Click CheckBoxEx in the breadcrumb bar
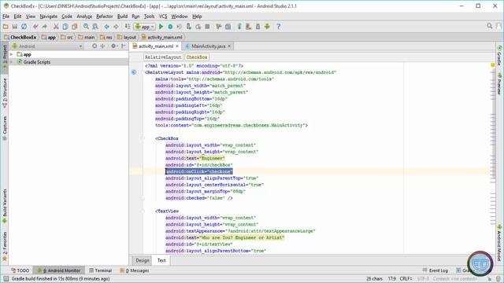504x283 pixels. [x=20, y=37]
